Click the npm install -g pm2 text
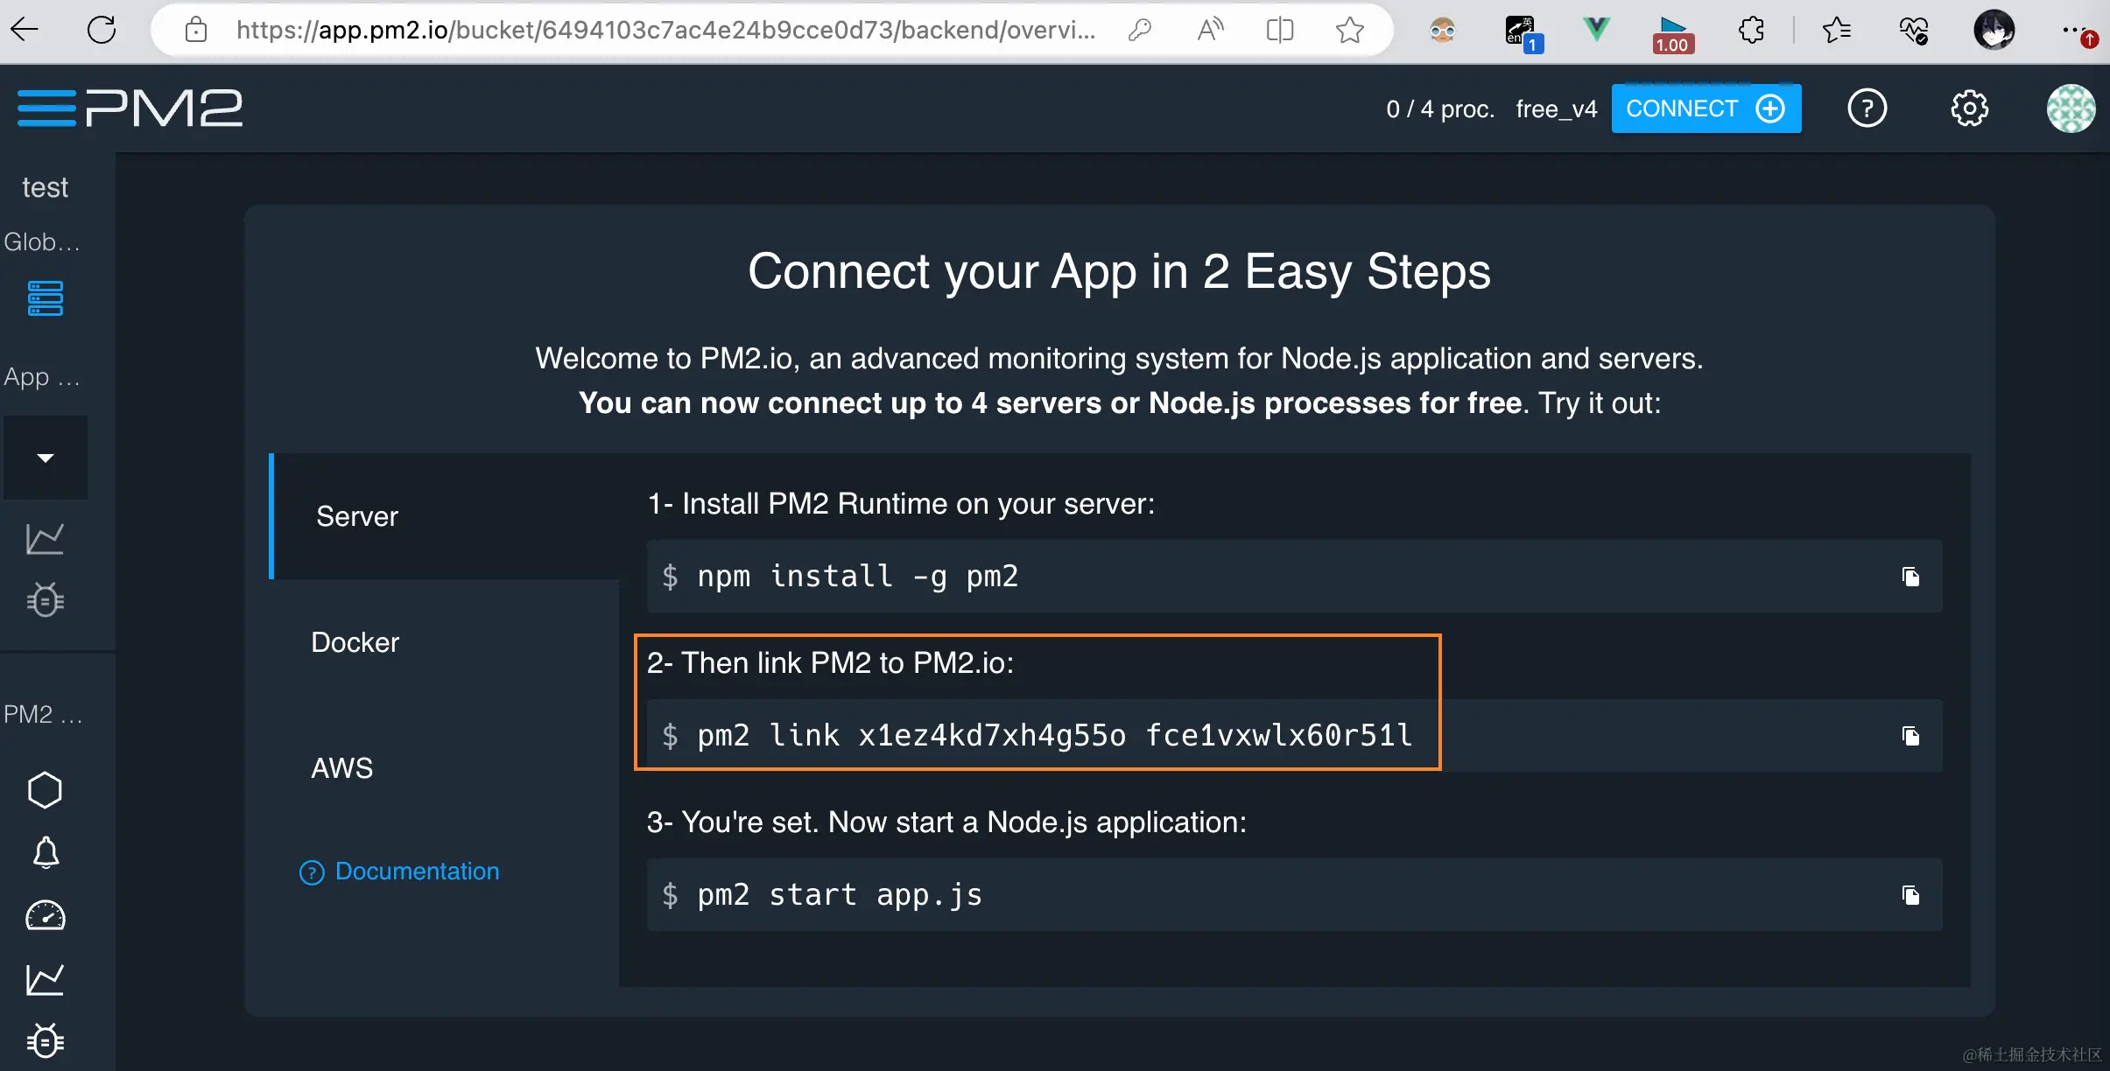This screenshot has width=2110, height=1071. [x=858, y=577]
